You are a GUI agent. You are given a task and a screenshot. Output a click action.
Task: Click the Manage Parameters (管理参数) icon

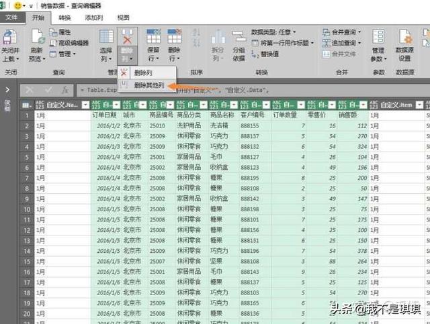378,37
